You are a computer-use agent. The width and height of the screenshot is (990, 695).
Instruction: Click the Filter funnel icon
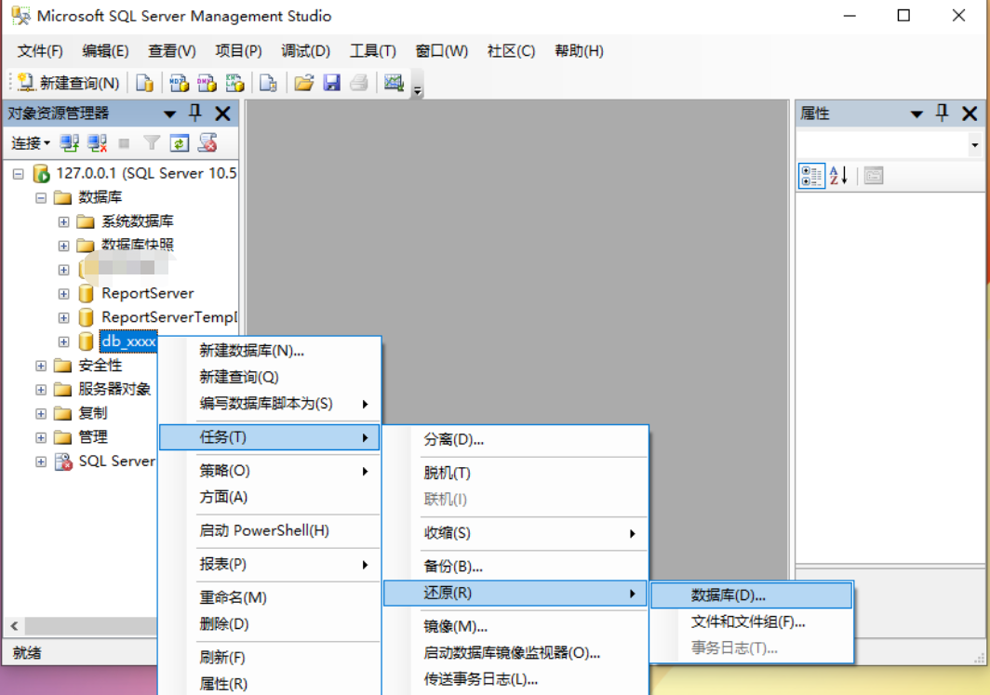(152, 143)
